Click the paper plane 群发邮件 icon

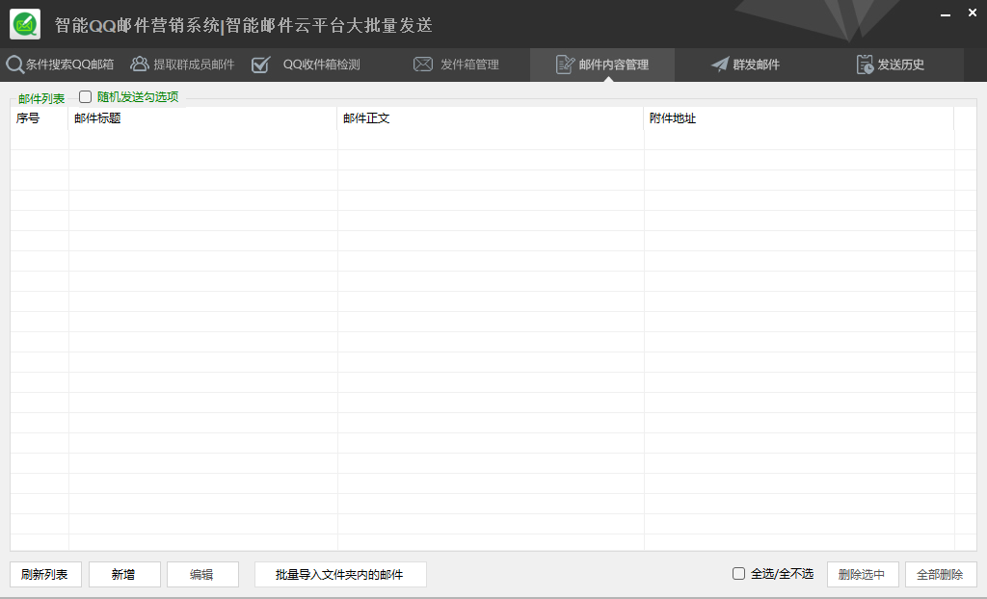pyautogui.click(x=720, y=65)
